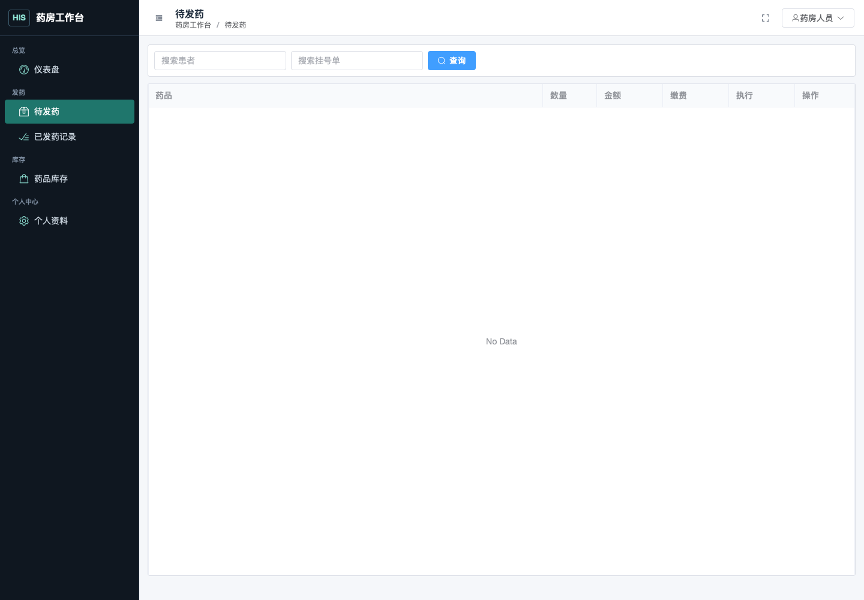Click the 药品库存 bag icon
Screen dimensions: 864x600
coord(24,179)
